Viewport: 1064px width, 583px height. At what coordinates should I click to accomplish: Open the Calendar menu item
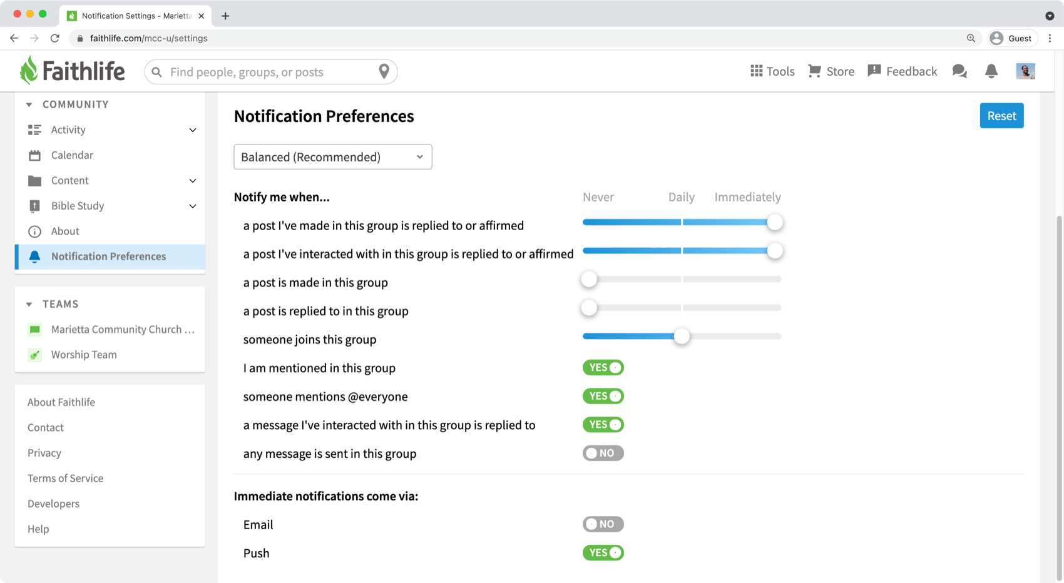110,155
